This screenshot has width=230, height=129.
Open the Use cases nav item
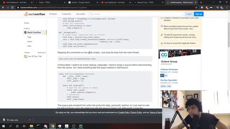(x=80, y=14)
